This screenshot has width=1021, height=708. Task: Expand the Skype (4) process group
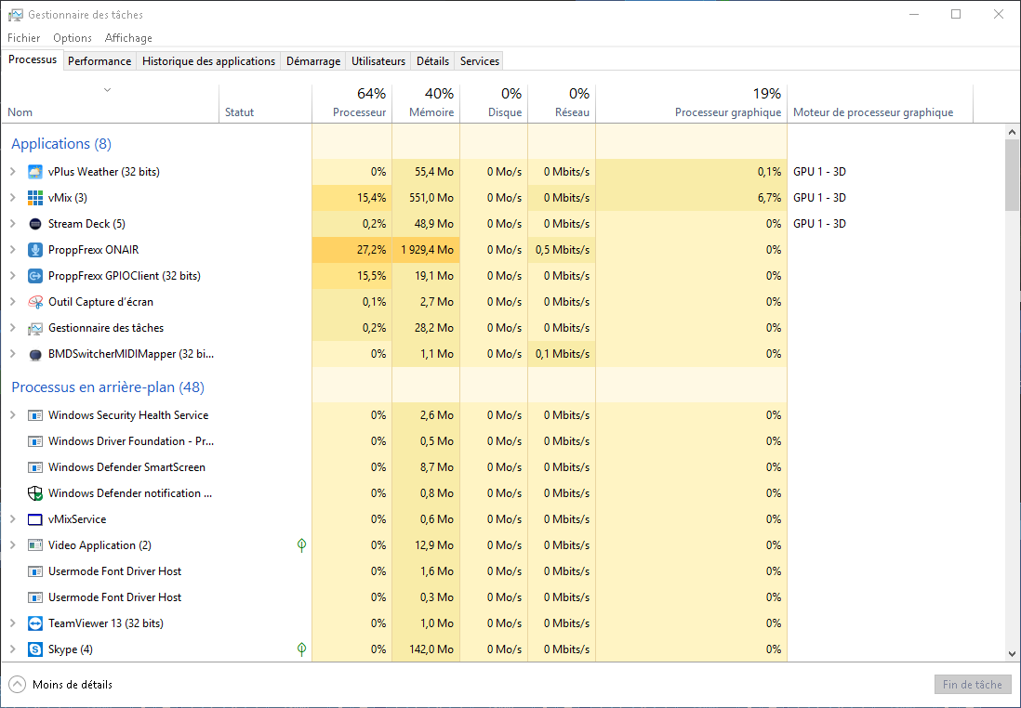click(13, 649)
